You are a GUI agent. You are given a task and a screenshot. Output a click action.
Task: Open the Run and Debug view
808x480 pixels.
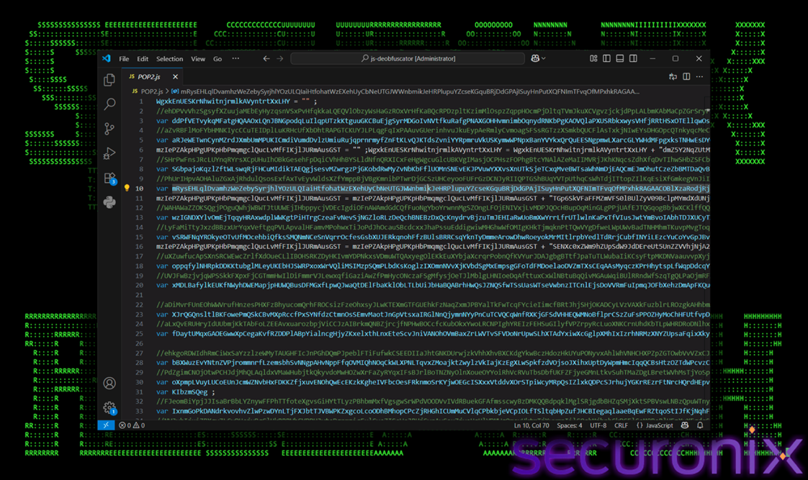pos(109,153)
